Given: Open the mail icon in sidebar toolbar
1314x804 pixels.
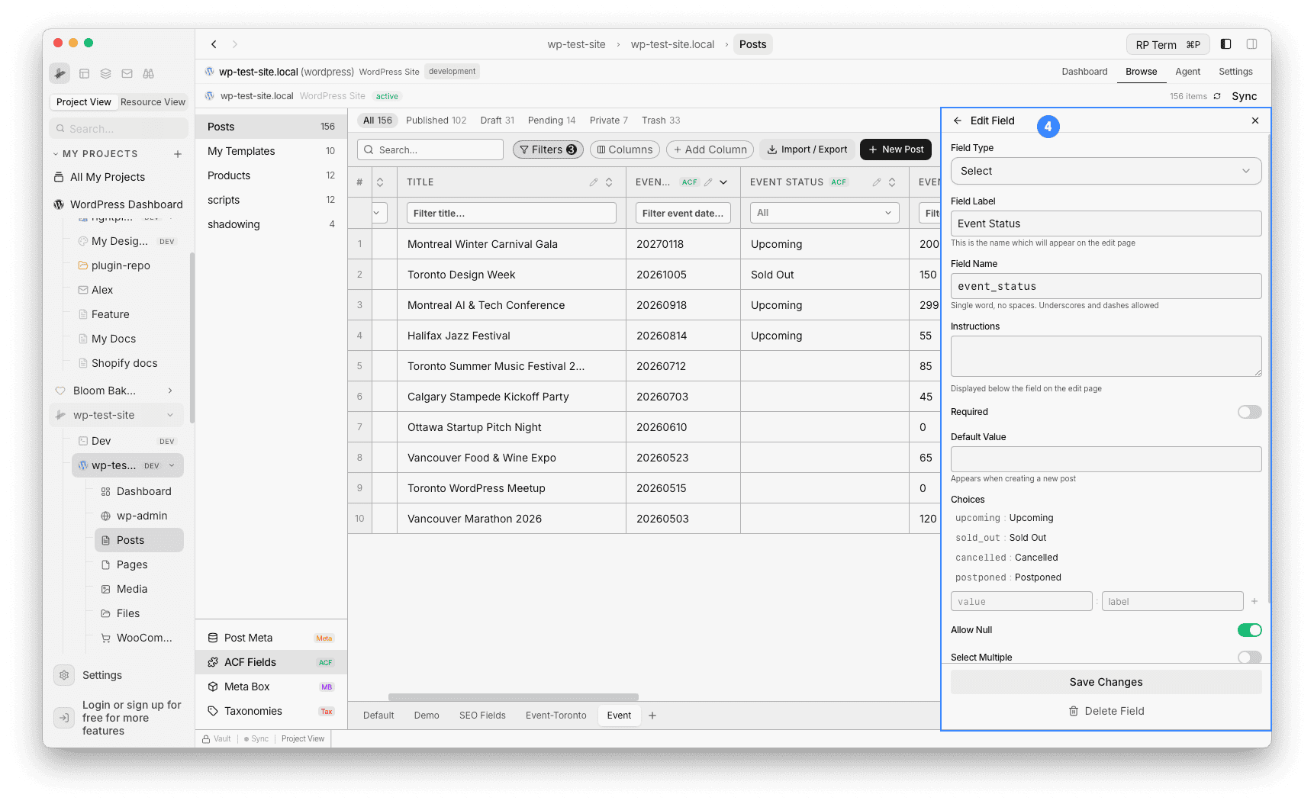Looking at the screenshot, I should 127,74.
